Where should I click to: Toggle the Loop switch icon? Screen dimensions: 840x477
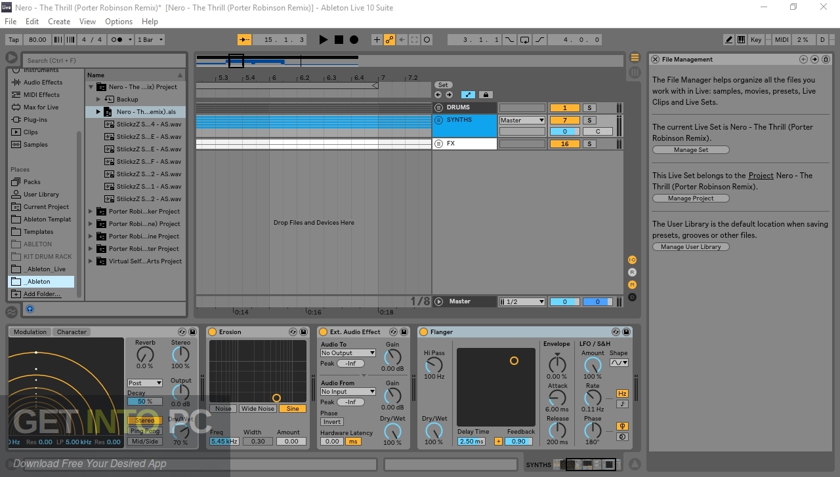click(x=524, y=40)
